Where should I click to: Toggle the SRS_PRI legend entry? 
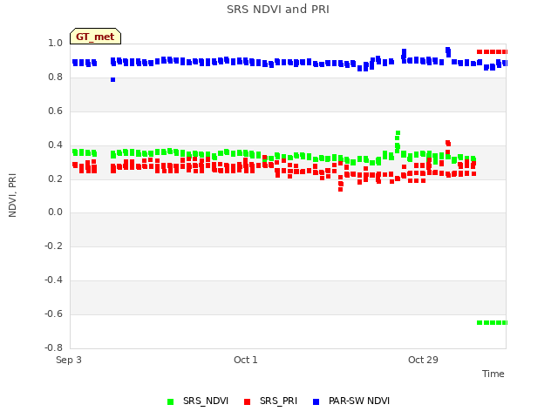(270, 401)
